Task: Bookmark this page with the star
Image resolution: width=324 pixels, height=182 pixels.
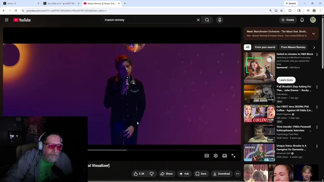Action: 281,11
